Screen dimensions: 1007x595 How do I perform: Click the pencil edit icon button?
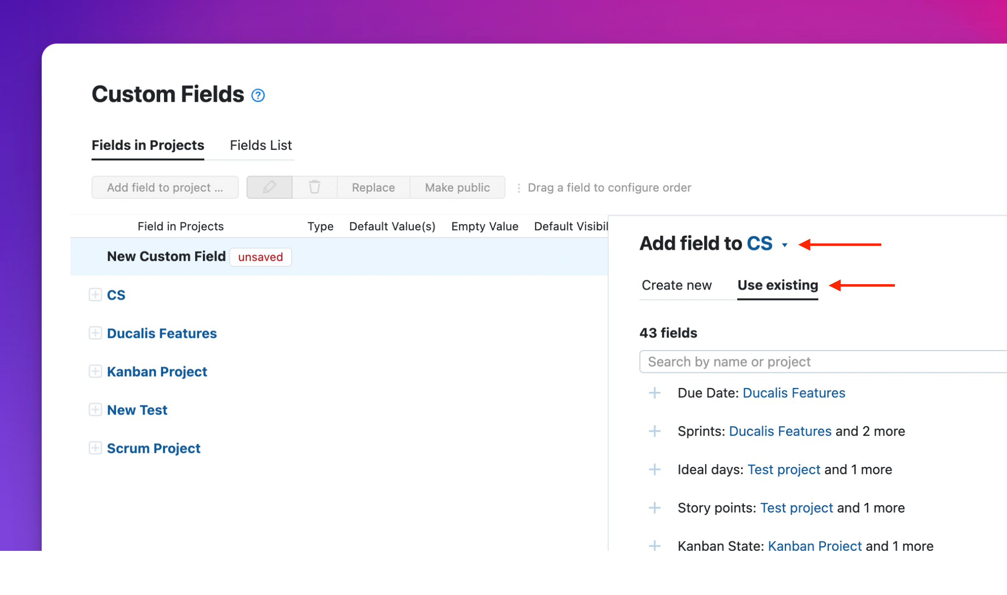[269, 187]
